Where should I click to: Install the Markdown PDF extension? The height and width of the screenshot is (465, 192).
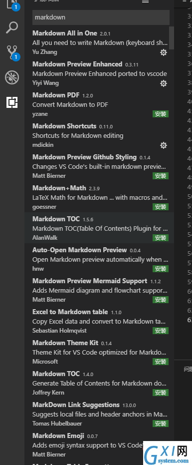coord(161,114)
